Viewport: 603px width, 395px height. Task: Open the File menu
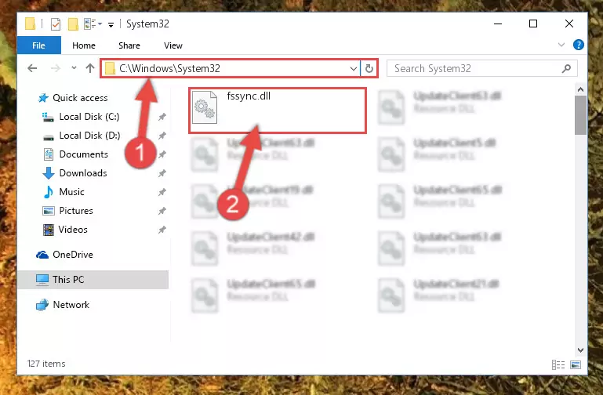pyautogui.click(x=39, y=45)
